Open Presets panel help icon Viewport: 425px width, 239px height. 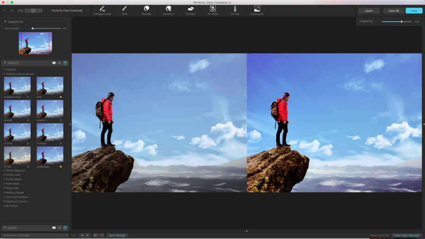coord(65,62)
